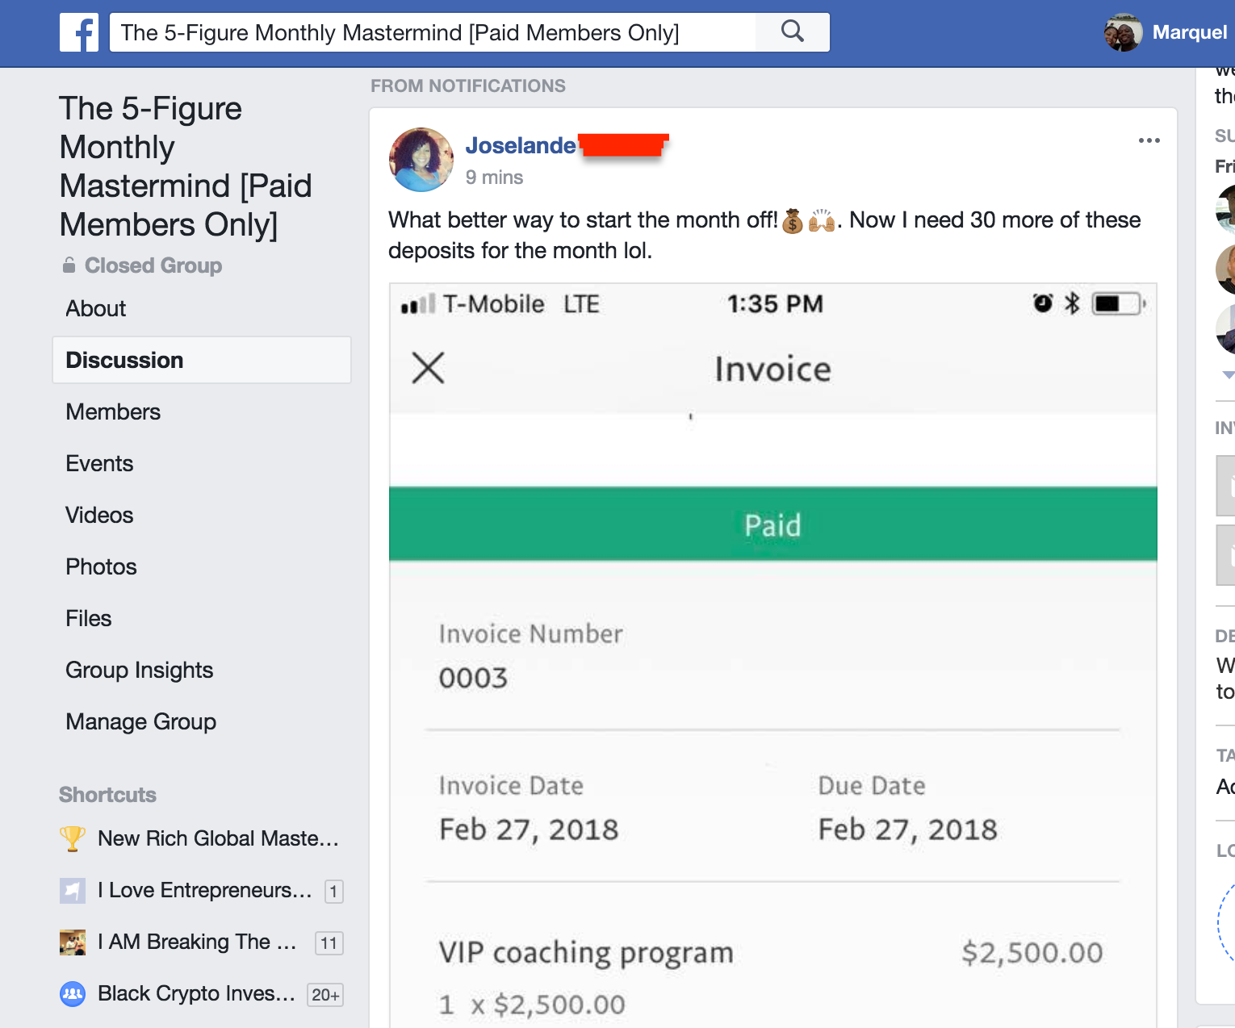Select the Discussion tab in sidebar
This screenshot has height=1028, width=1235.
pyautogui.click(x=124, y=360)
